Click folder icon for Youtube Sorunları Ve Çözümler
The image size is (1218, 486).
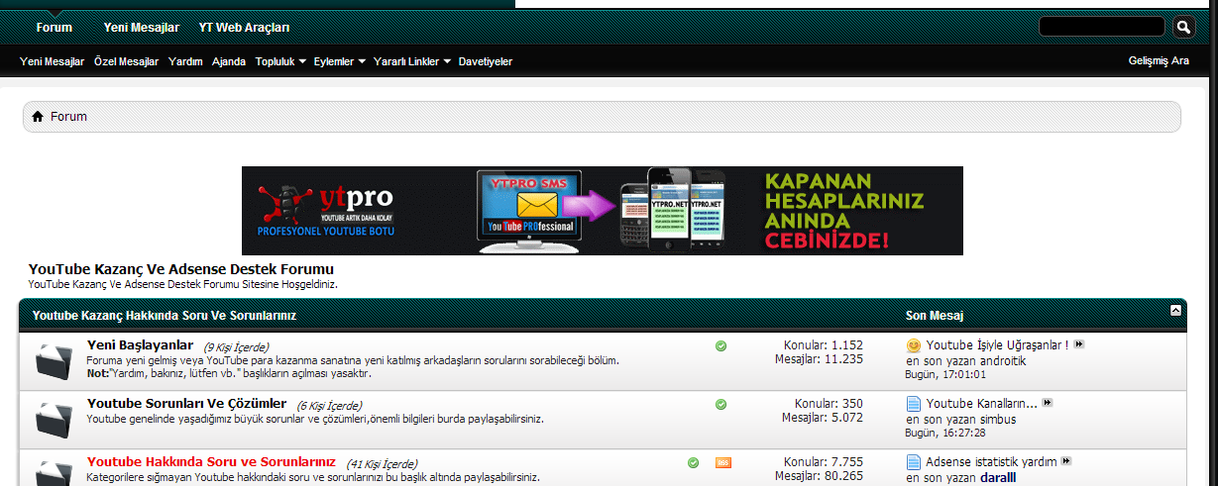54,420
